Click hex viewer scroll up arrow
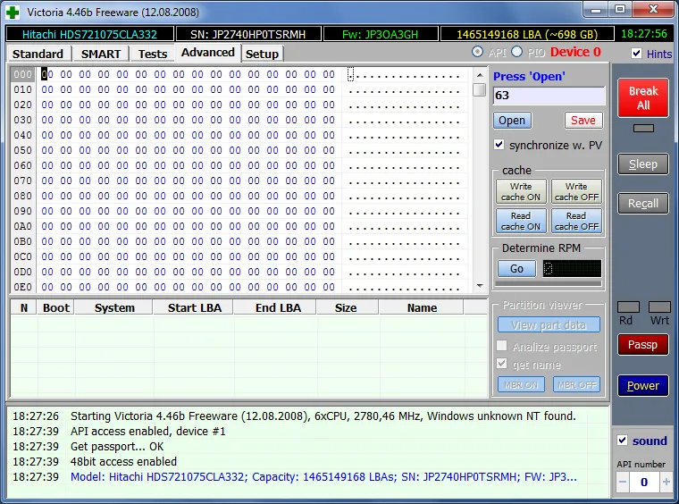This screenshot has height=504, width=679. 480,75
